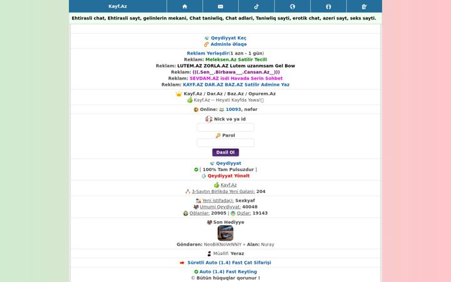Screen dimensions: 451x282
Task: Click the author icon beside Müəllif
Action: [209, 254]
